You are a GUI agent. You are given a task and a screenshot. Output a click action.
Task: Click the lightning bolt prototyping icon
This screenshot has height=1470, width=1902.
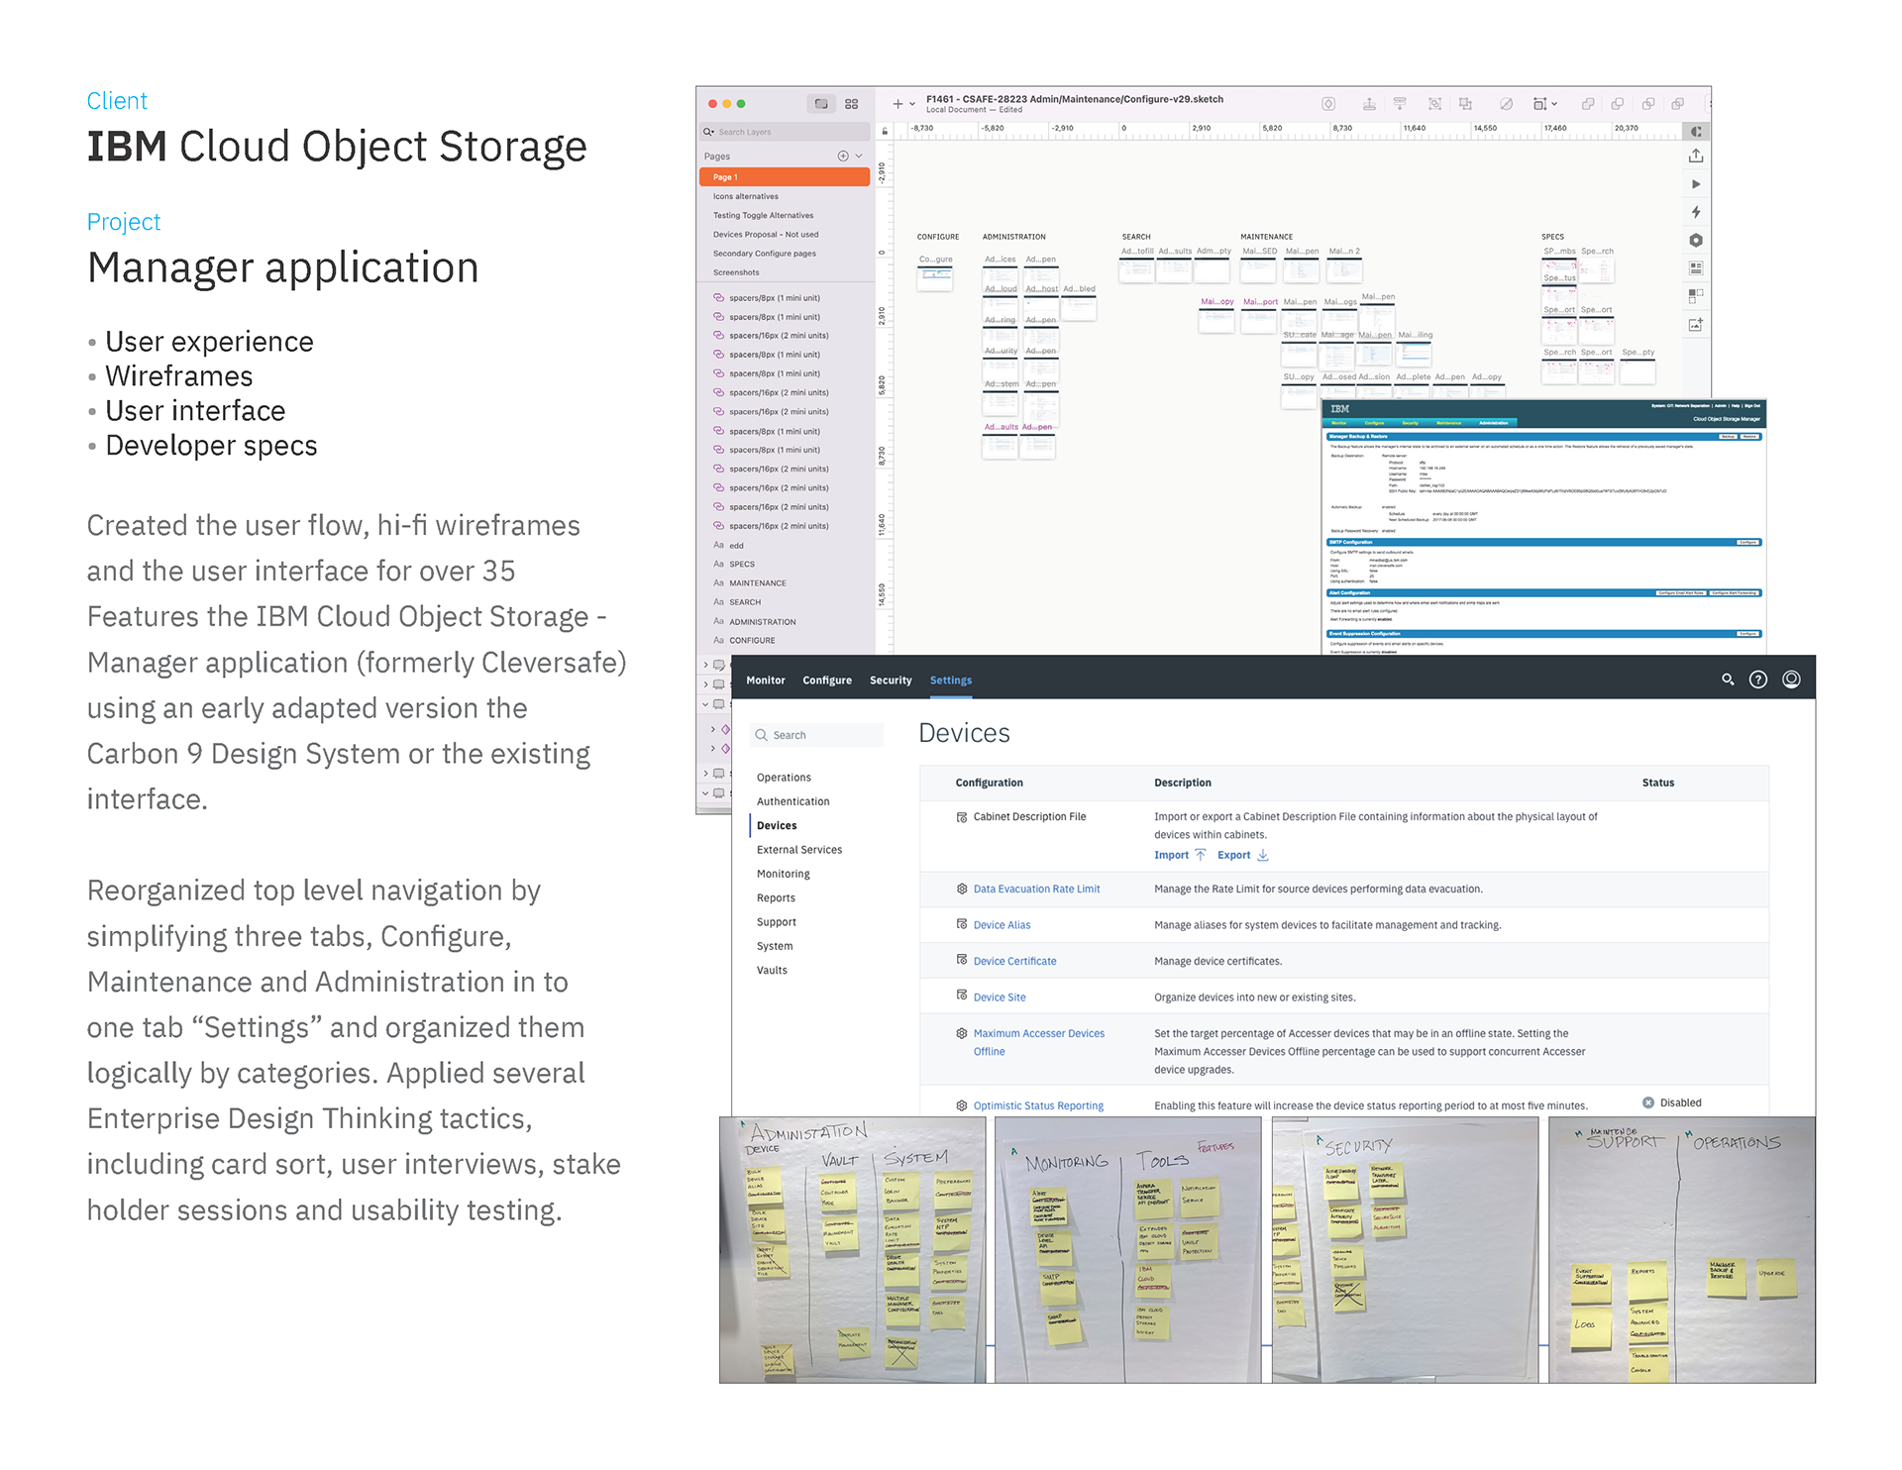pos(1696,212)
